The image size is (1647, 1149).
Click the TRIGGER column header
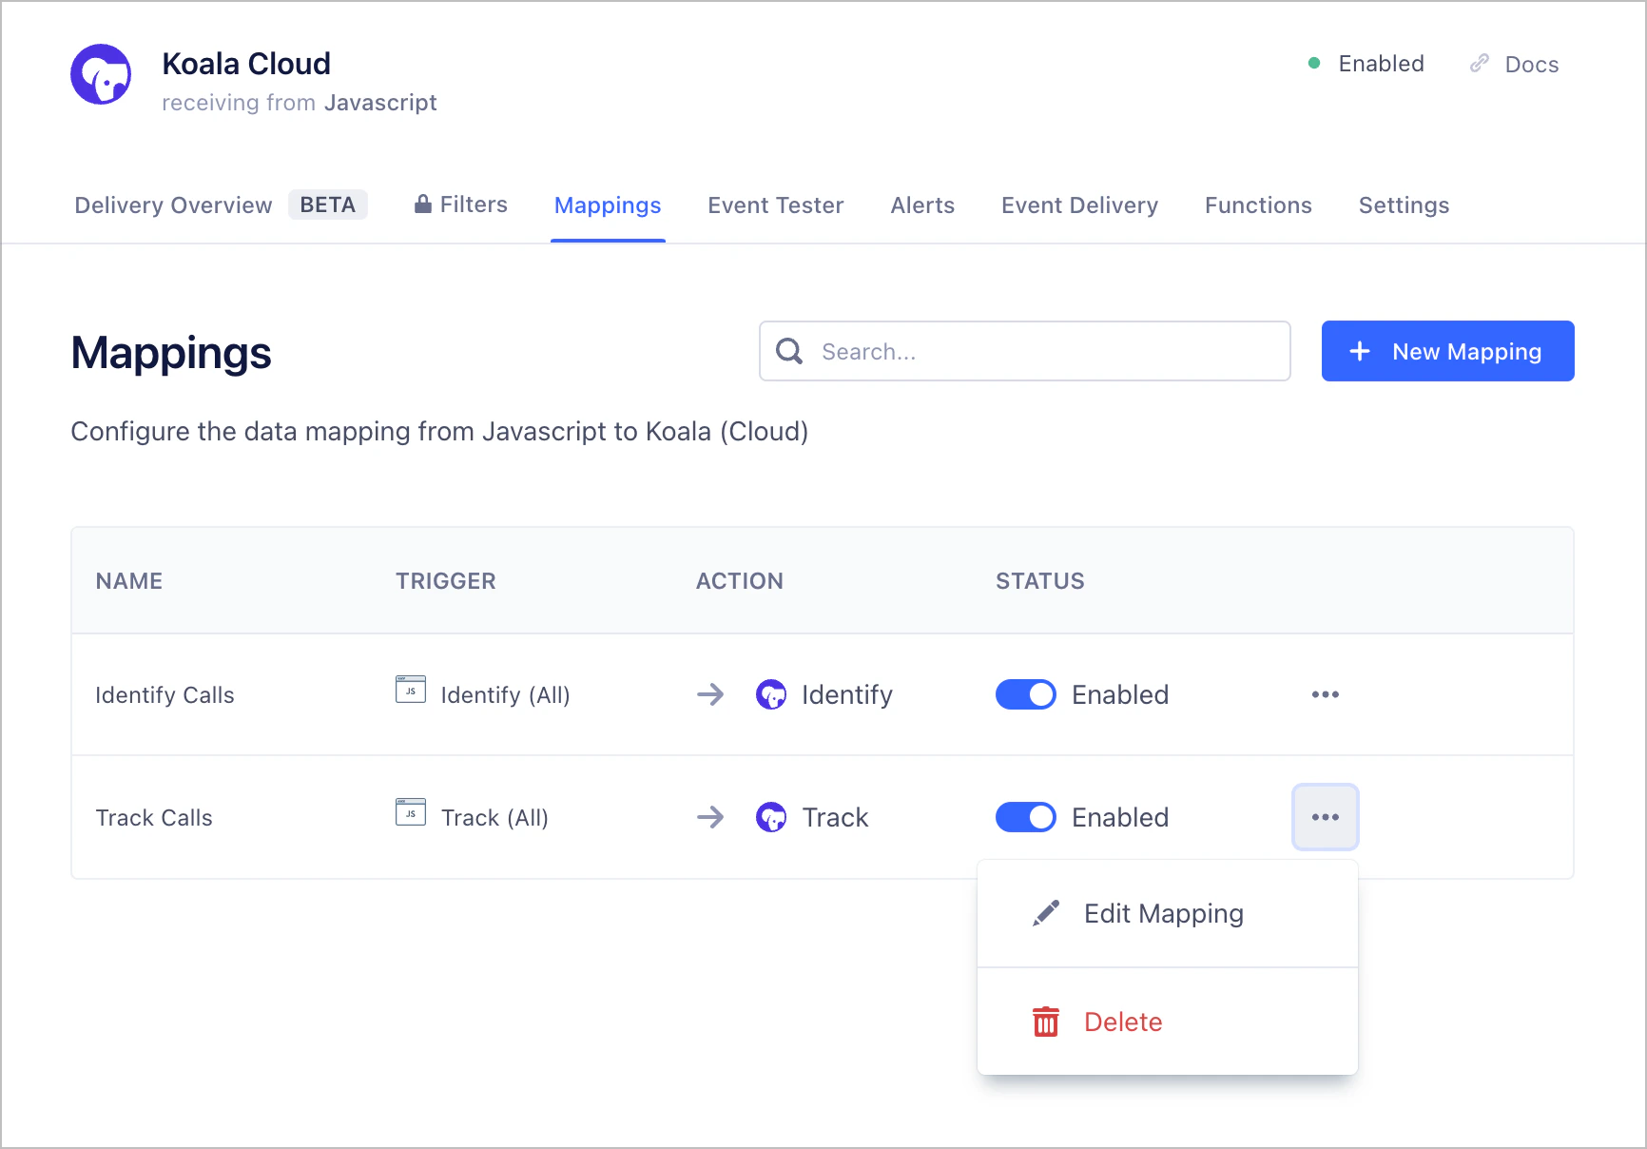446,581
